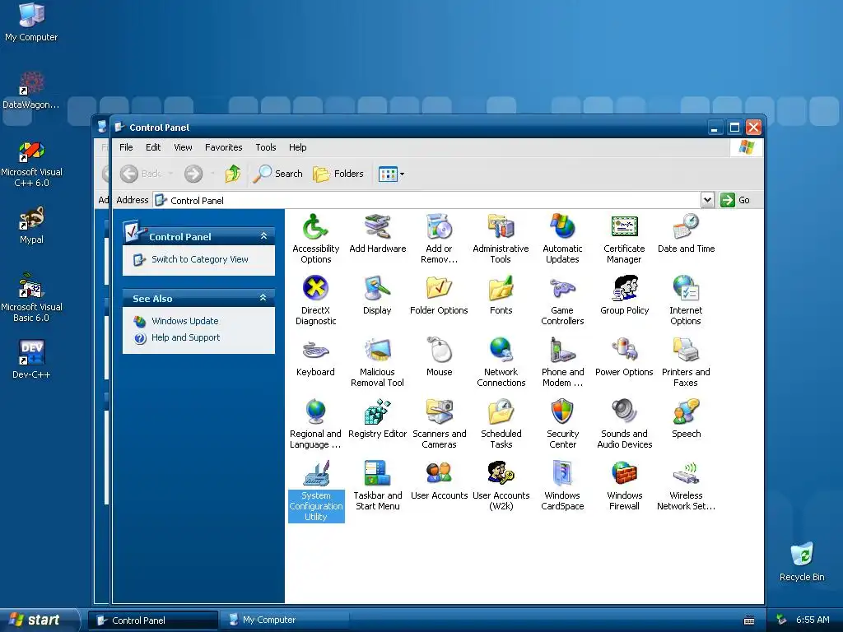This screenshot has height=632, width=843.
Task: Open the Views dropdown button
Action: [x=391, y=174]
